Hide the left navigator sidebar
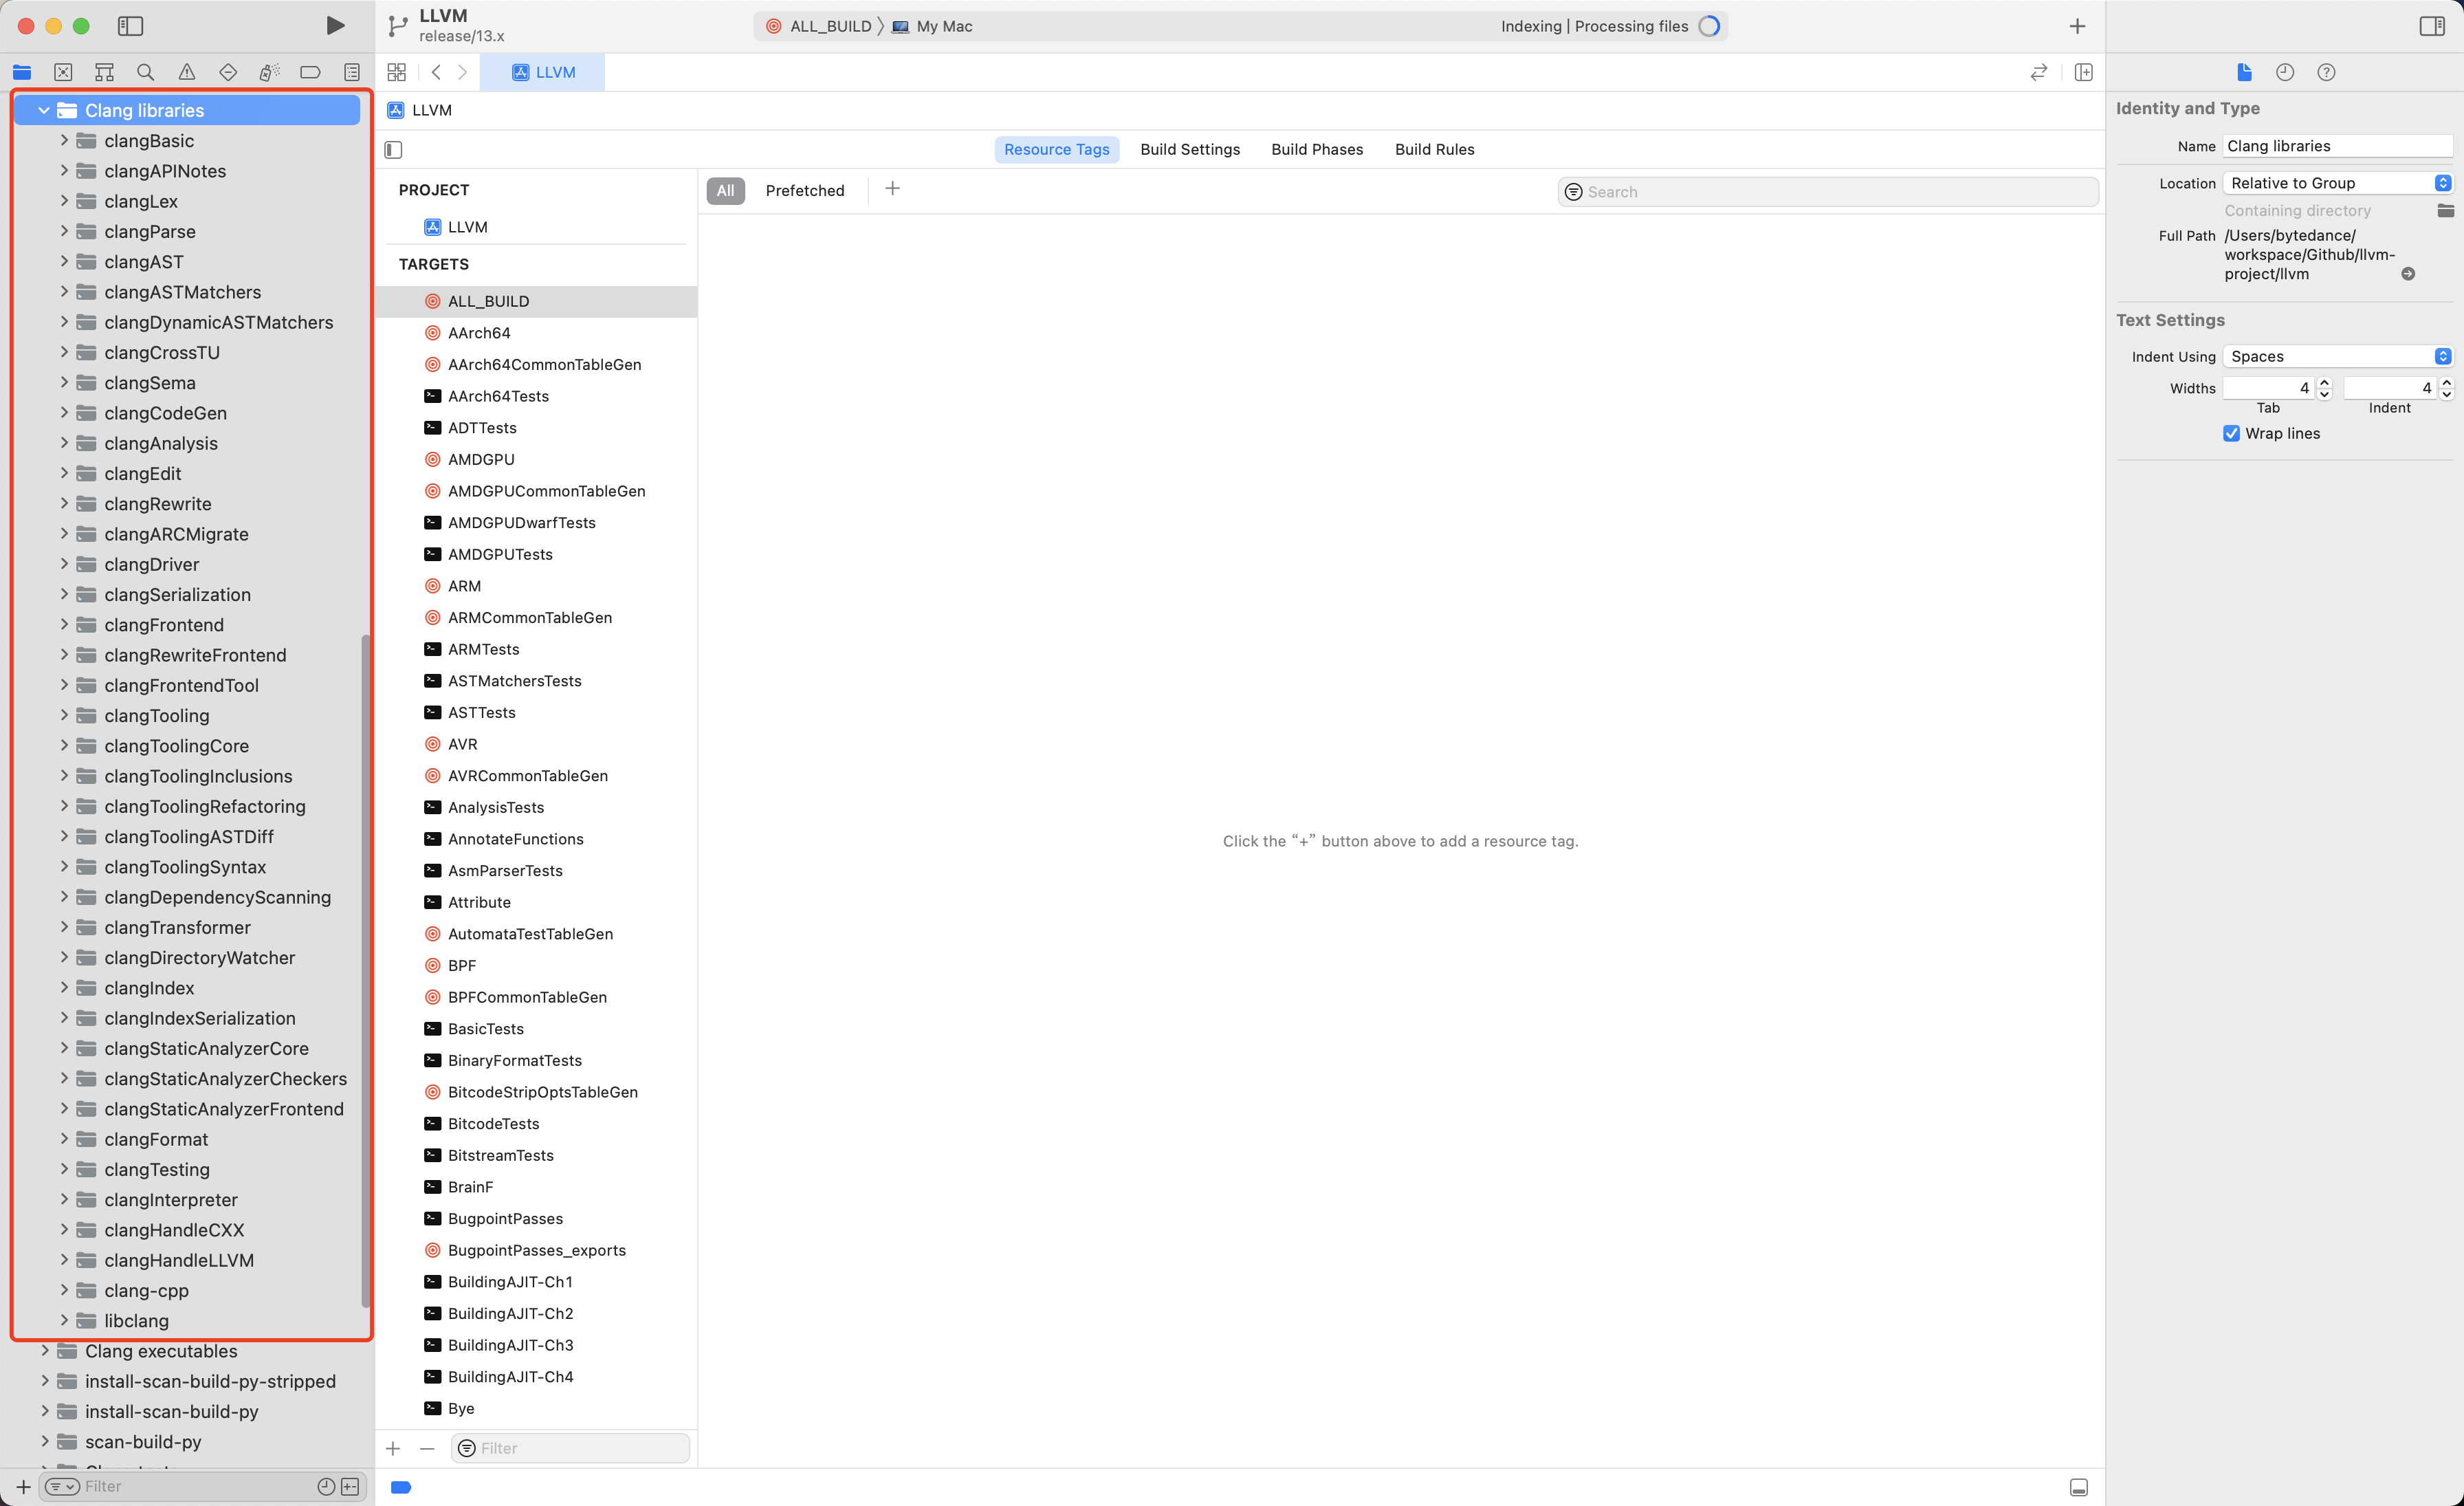The height and width of the screenshot is (1506, 2464). [130, 26]
